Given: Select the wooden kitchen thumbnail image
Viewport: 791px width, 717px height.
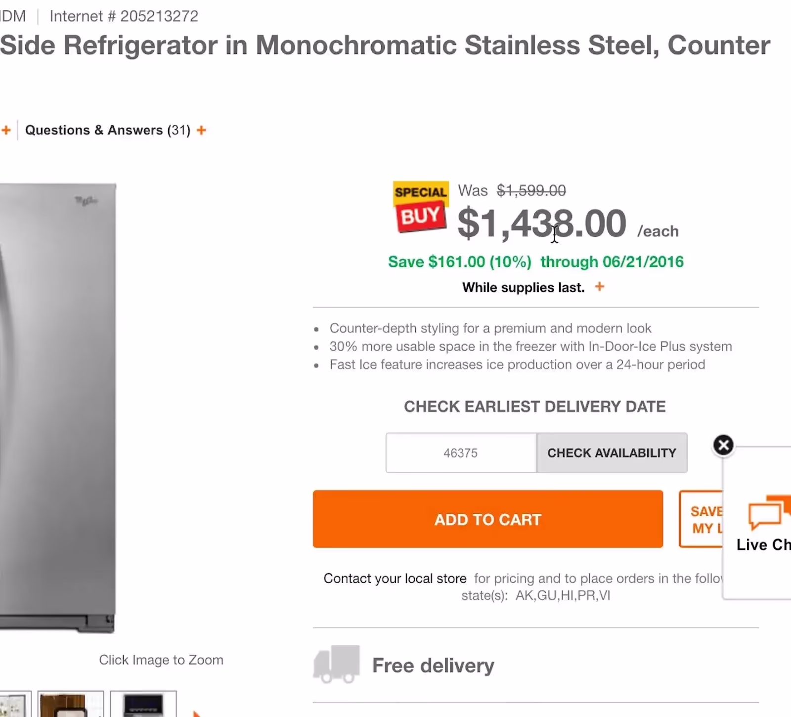Looking at the screenshot, I should tap(71, 705).
